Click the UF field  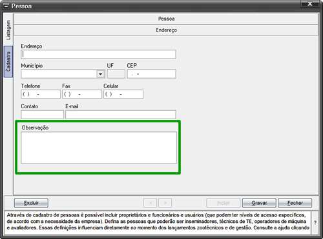[x=116, y=74]
